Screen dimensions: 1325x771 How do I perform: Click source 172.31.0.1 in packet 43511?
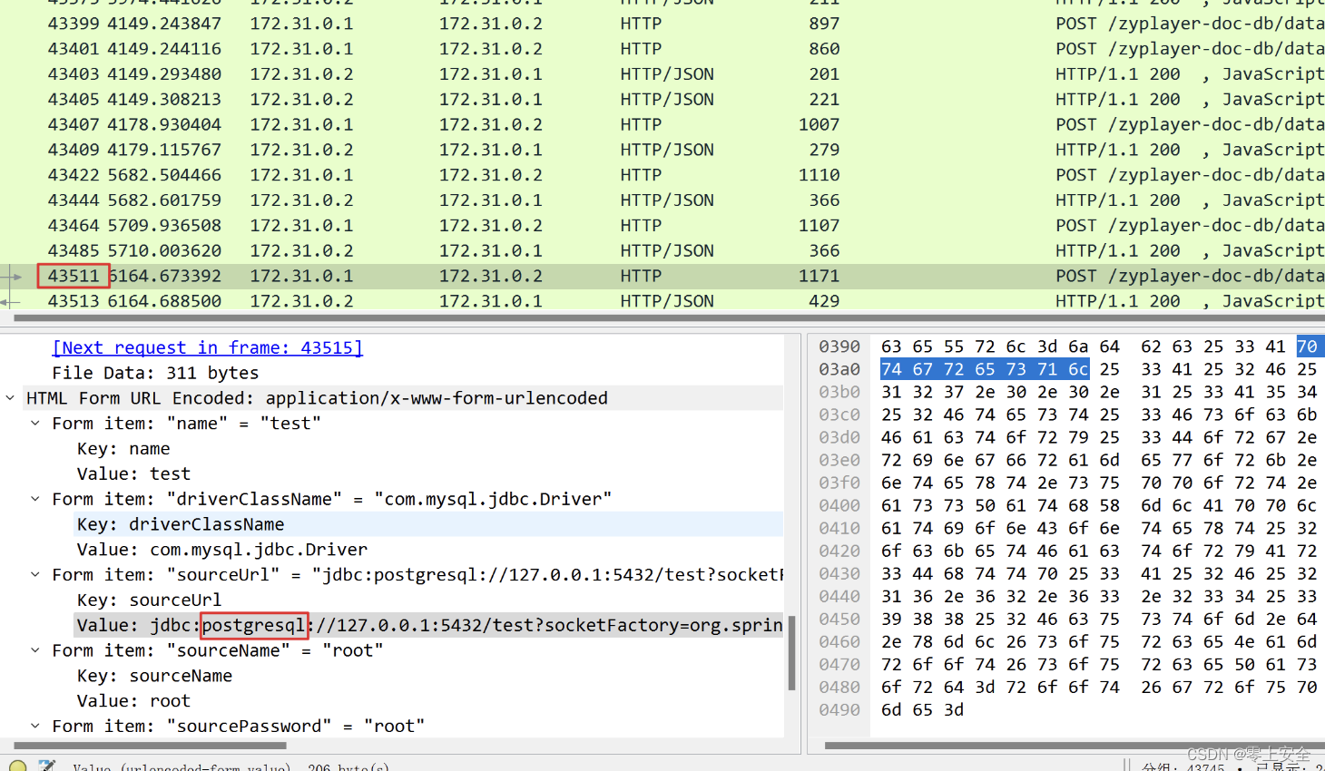(x=302, y=276)
